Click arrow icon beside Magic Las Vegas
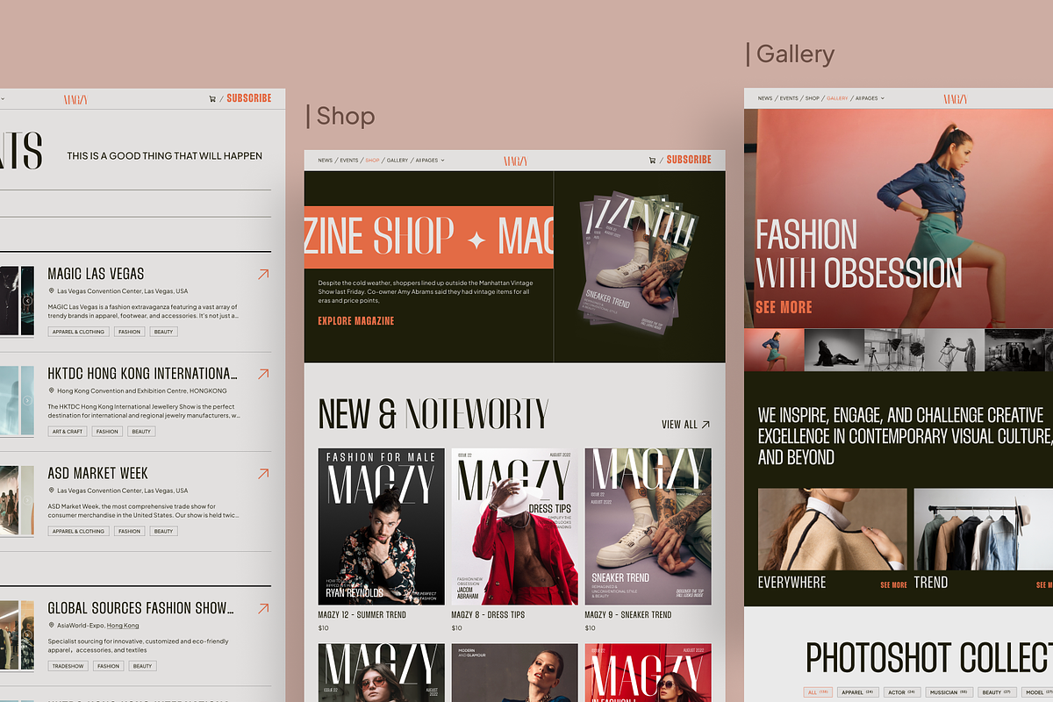The height and width of the screenshot is (702, 1053). [x=262, y=275]
